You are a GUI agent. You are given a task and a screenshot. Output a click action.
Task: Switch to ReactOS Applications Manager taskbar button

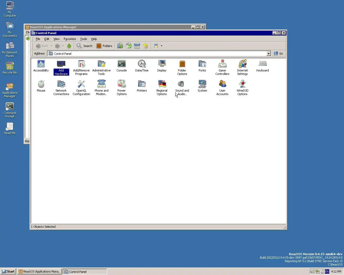click(x=40, y=272)
